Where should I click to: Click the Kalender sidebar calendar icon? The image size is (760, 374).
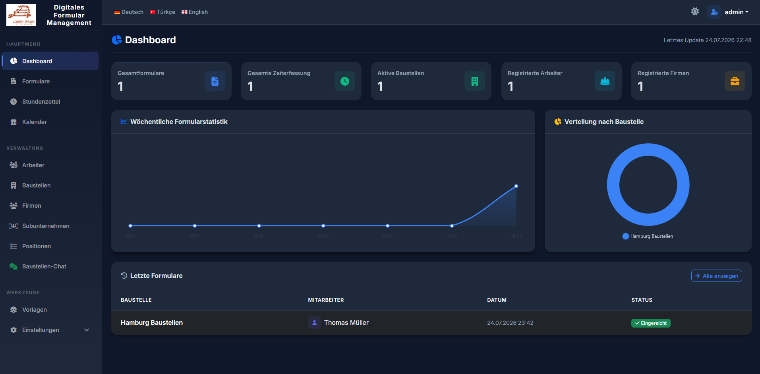(x=14, y=121)
